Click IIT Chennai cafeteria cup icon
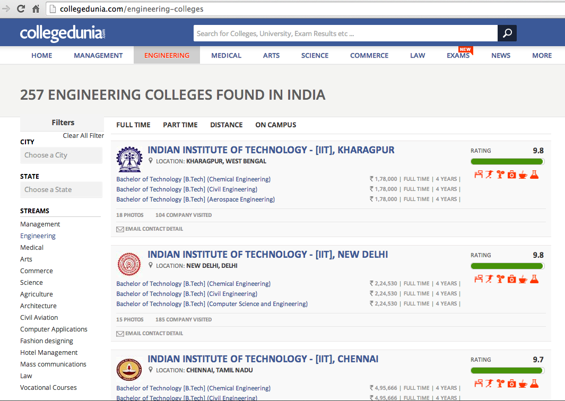Image resolution: width=565 pixels, height=401 pixels. pos(523,384)
